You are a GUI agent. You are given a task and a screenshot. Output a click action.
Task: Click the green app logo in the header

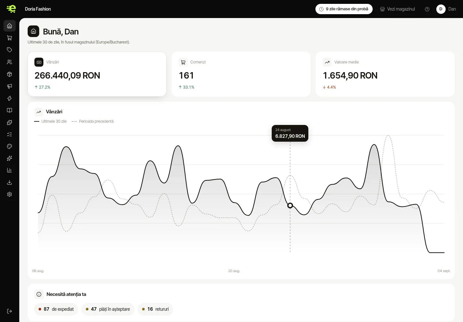point(11,9)
